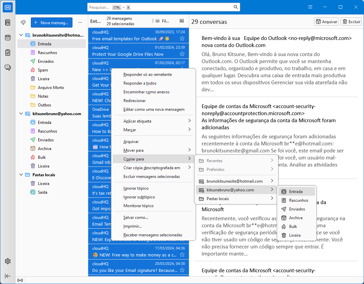This screenshot has width=364, height=284.
Task: Expand the Recentes folder submenu
Action: pos(236,161)
